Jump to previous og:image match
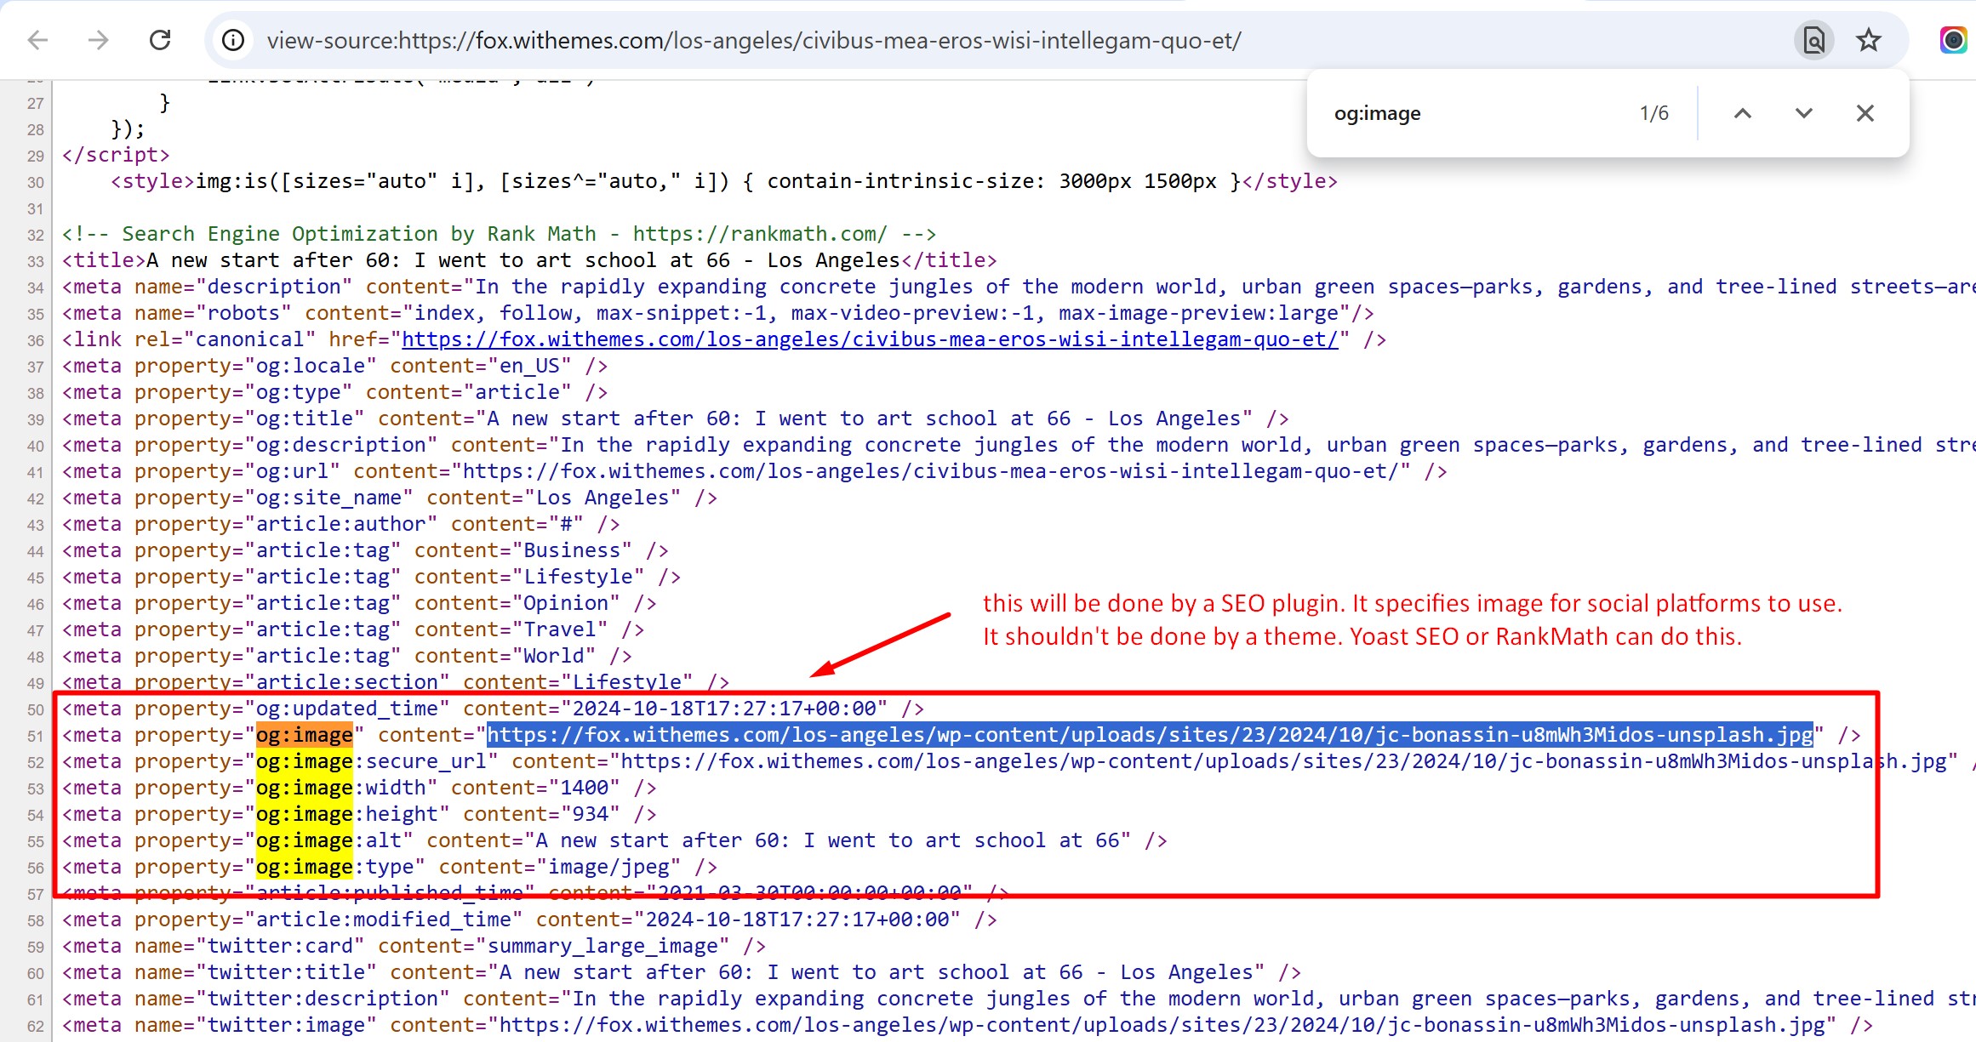Viewport: 1976px width, 1042px height. click(x=1743, y=113)
